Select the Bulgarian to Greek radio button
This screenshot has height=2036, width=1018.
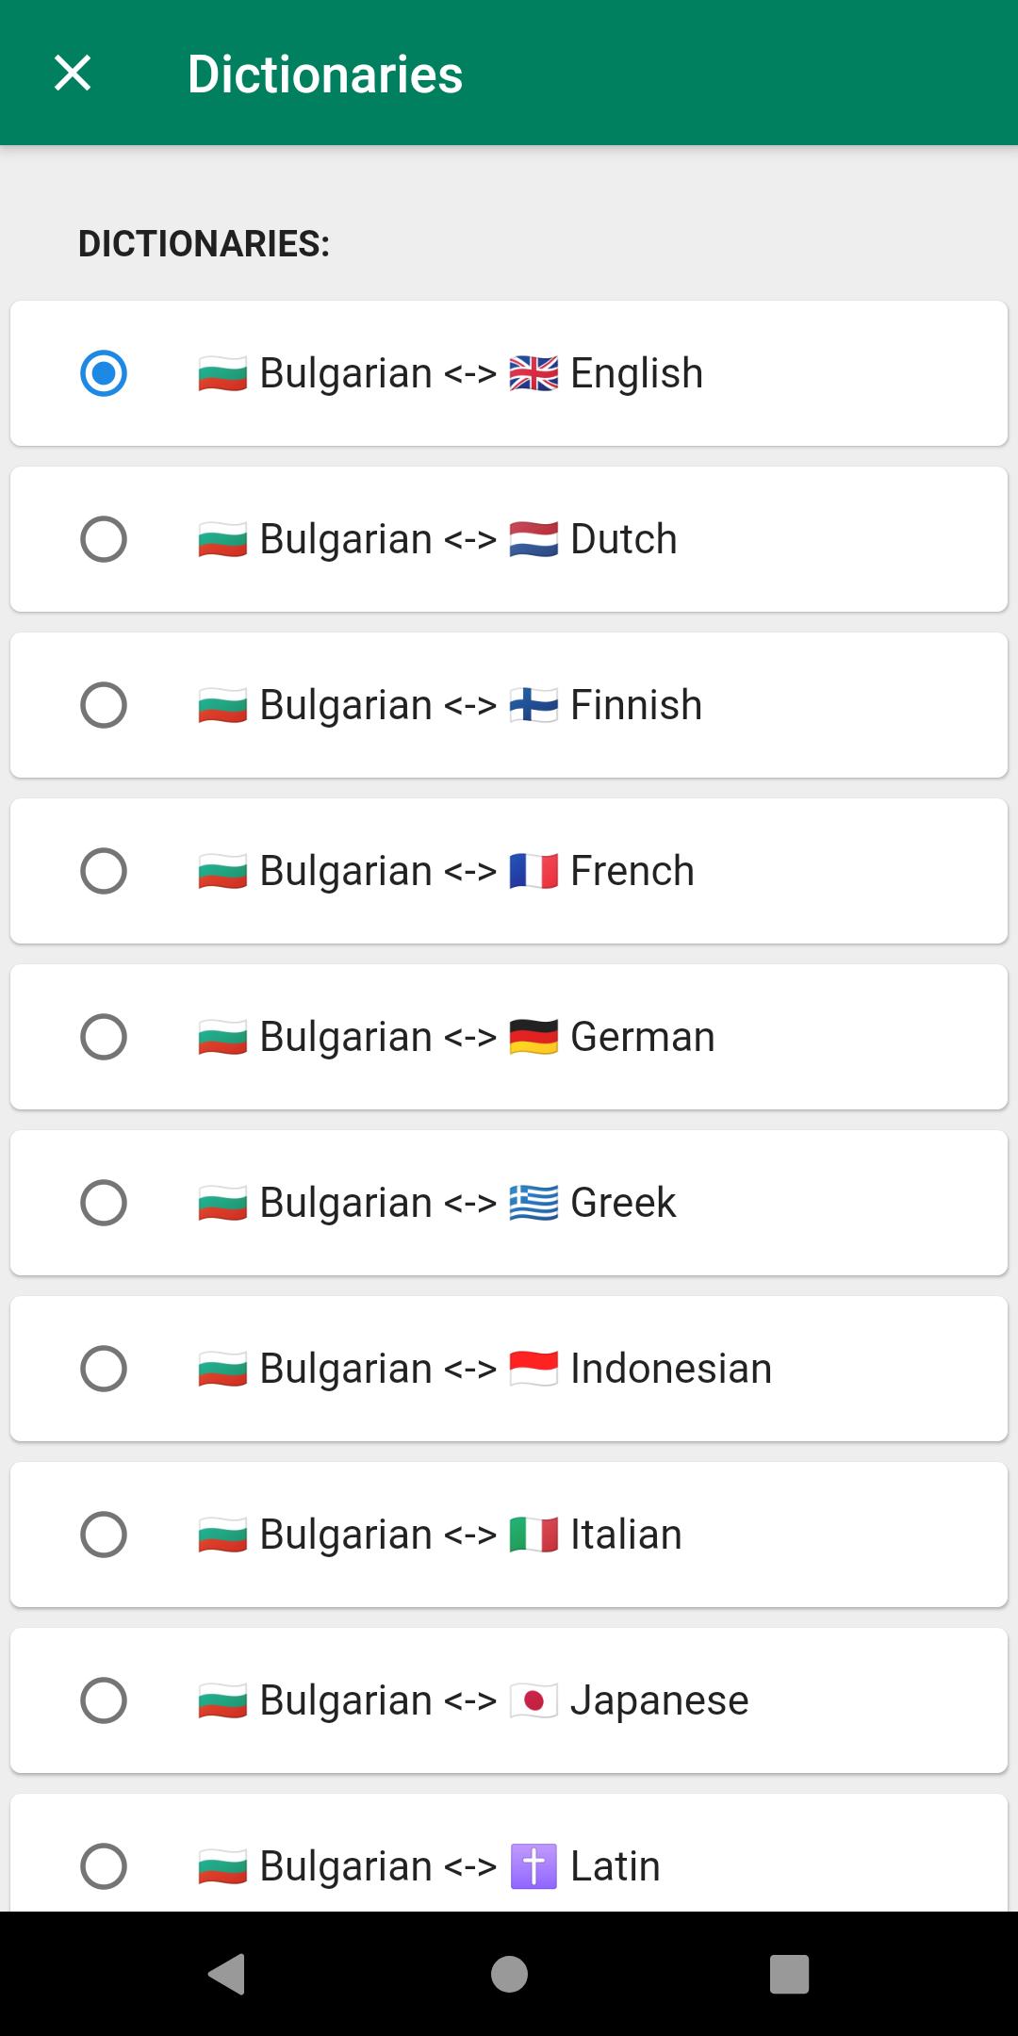coord(104,1203)
